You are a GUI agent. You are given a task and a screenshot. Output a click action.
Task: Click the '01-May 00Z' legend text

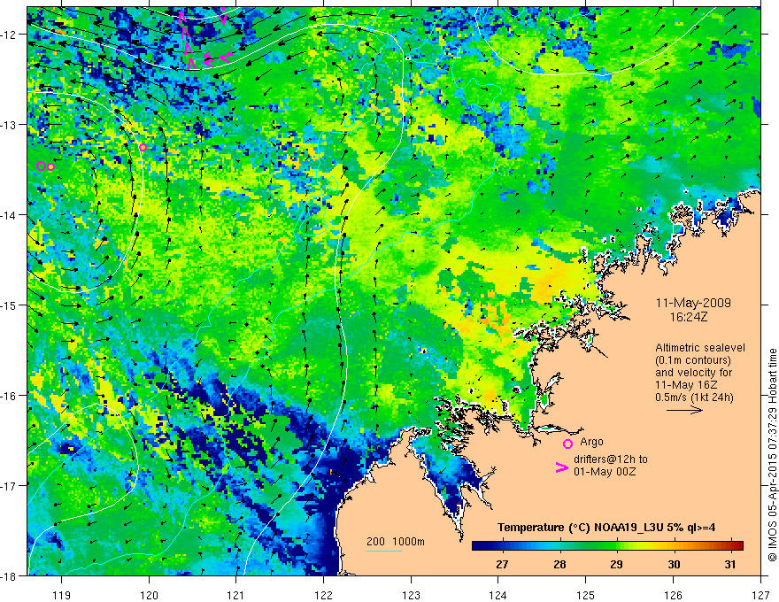pos(605,471)
